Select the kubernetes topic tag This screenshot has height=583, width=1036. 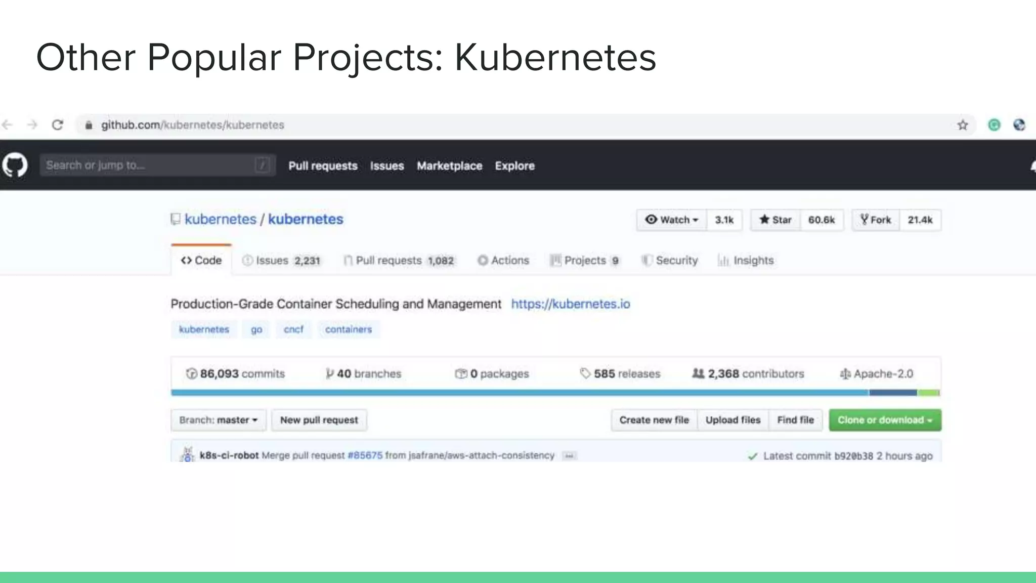pos(204,329)
